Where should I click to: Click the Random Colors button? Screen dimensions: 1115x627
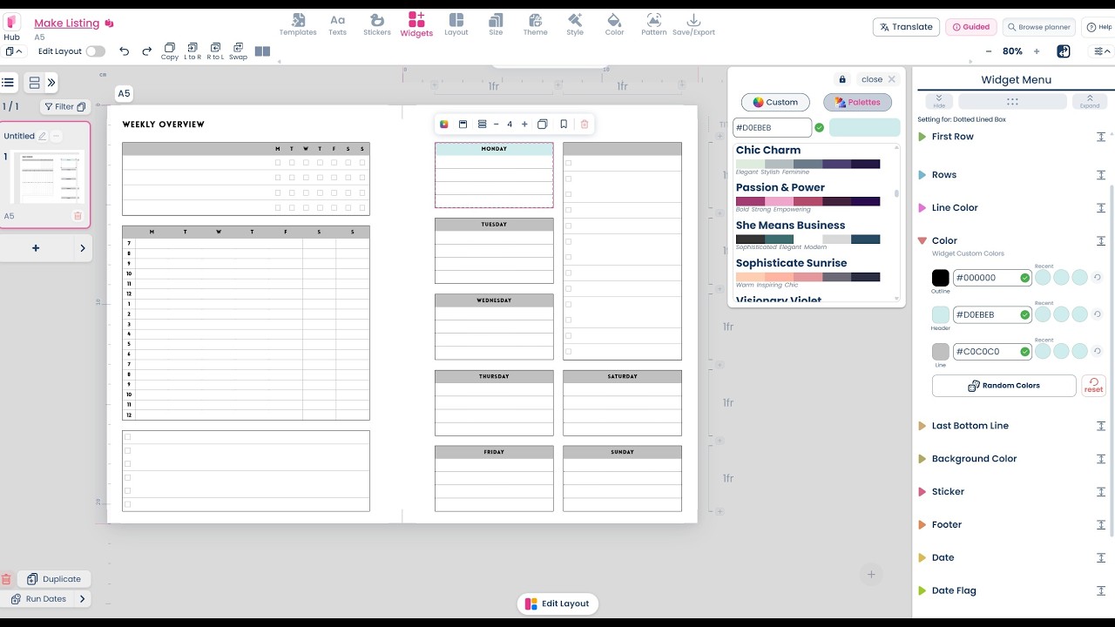pyautogui.click(x=1003, y=386)
